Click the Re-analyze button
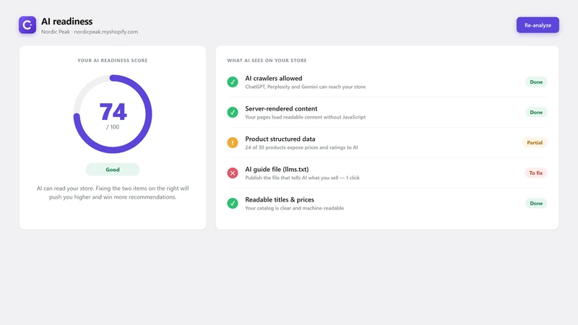Image resolution: width=578 pixels, height=325 pixels. click(x=538, y=25)
